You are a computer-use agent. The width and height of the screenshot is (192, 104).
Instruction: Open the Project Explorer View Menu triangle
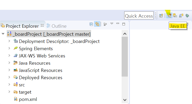coord(112,24)
